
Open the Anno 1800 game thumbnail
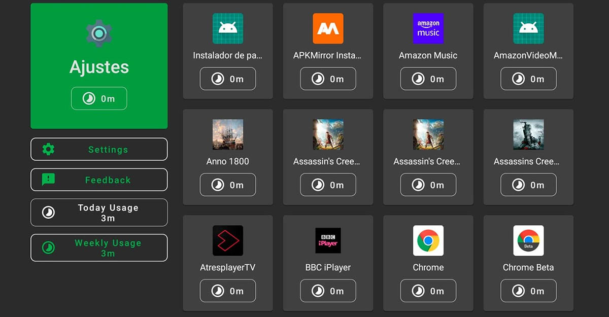[x=227, y=134]
